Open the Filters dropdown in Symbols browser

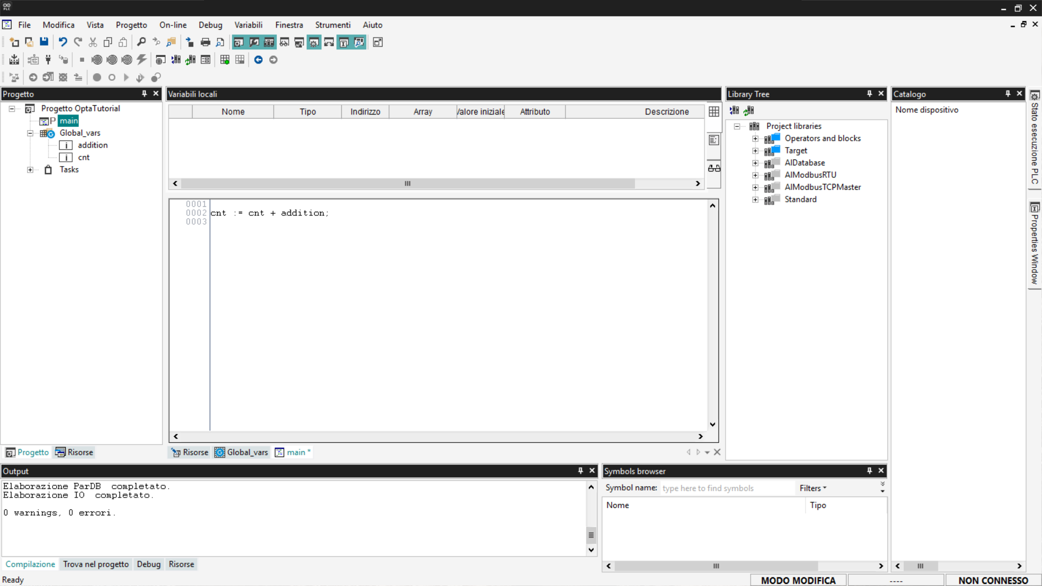tap(812, 488)
